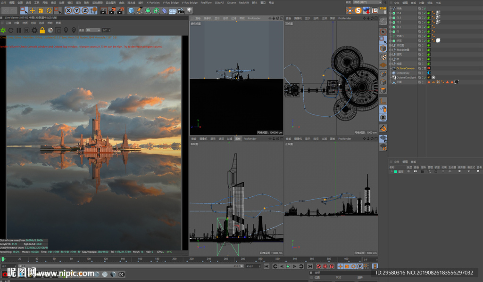Click the light bulb icon in toolbar
Image resolution: width=483 pixels, height=282 pixels.
click(190, 10)
